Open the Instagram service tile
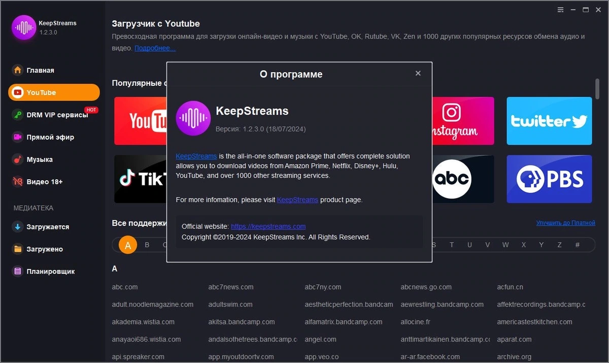Viewport: 609px width, 363px height. (463, 121)
